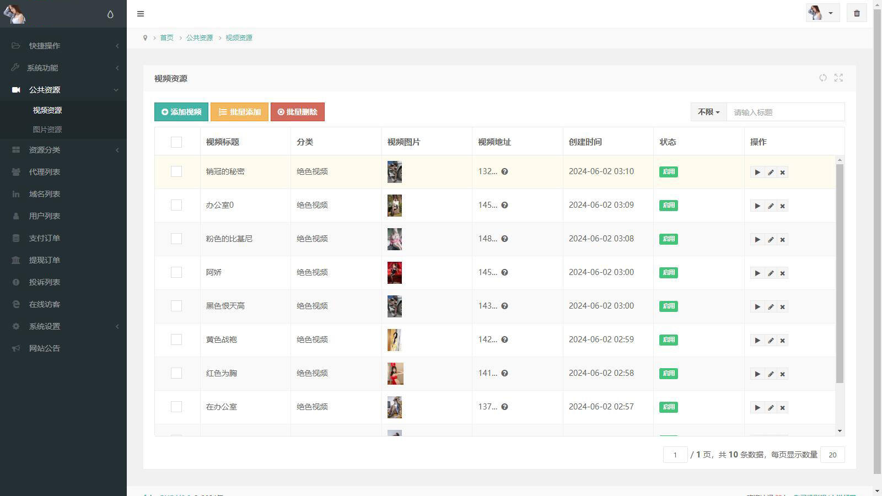Click the 添加视频 button
Image resolution: width=882 pixels, height=496 pixels.
pos(181,112)
